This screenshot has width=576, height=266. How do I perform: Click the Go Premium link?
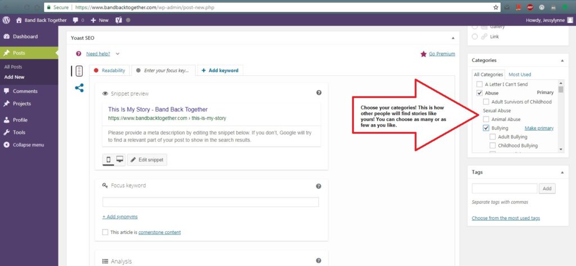pyautogui.click(x=442, y=54)
